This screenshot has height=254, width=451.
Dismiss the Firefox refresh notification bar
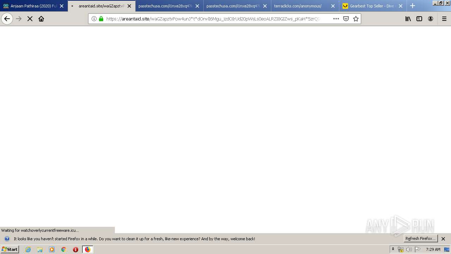443,239
